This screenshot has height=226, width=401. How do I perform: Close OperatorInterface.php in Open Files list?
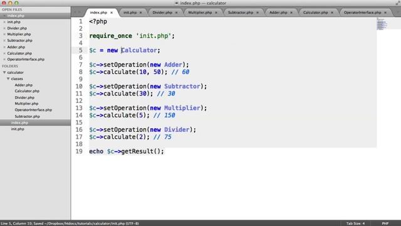click(x=4, y=60)
